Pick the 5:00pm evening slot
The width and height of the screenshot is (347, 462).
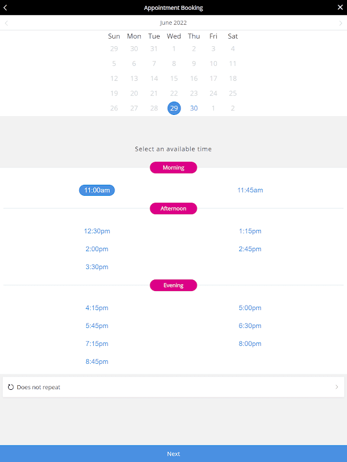point(250,308)
